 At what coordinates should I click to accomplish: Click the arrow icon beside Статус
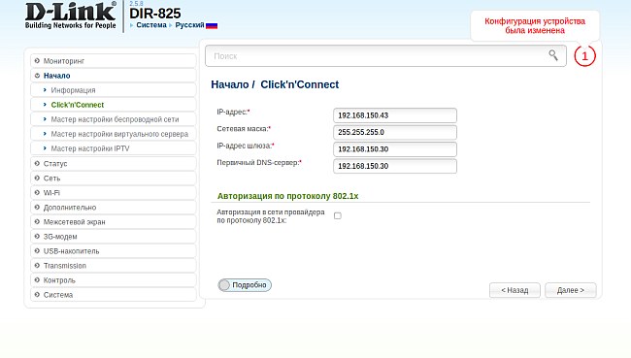(37, 163)
